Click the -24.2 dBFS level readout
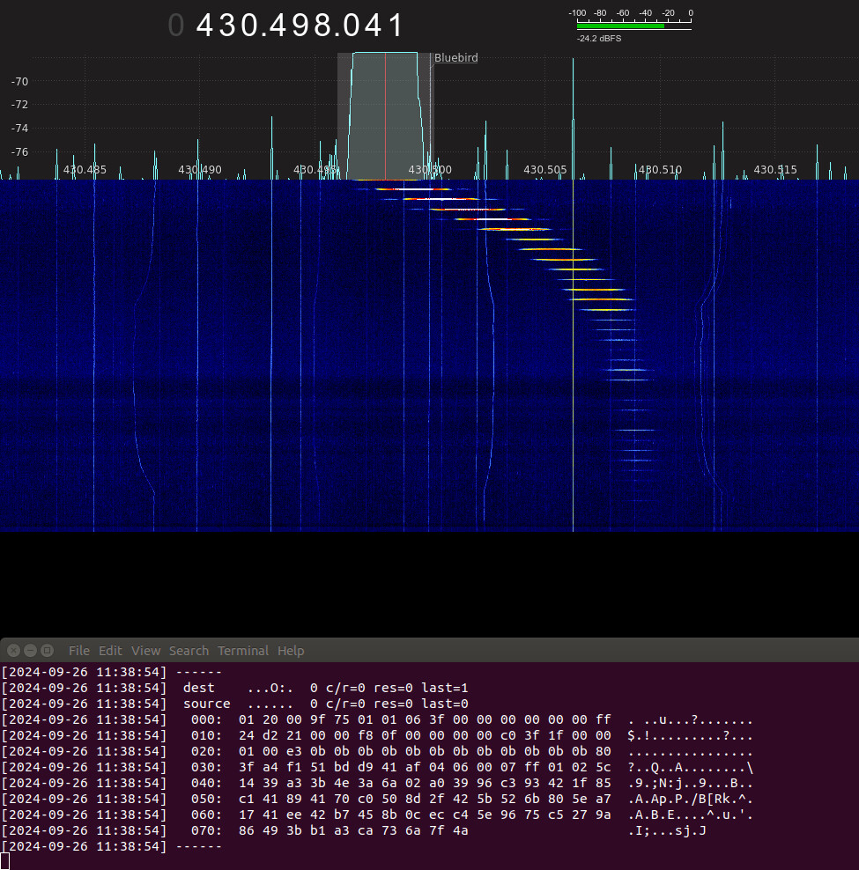This screenshot has width=859, height=870. (599, 39)
